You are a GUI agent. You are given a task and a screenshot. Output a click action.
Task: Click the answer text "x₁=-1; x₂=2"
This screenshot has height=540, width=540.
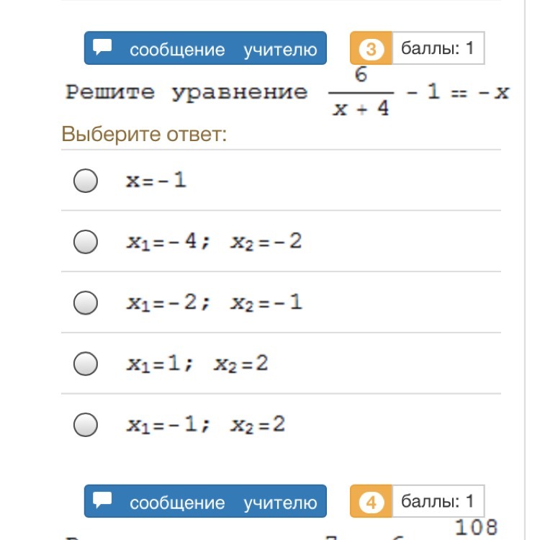click(206, 425)
